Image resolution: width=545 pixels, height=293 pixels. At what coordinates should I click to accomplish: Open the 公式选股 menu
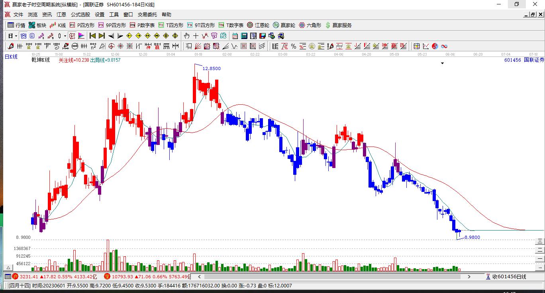(x=80, y=15)
